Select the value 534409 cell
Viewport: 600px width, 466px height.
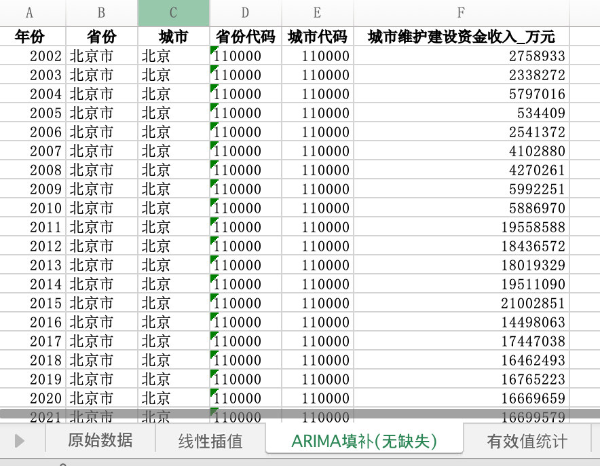(462, 113)
